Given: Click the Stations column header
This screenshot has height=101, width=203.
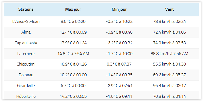Looking at the screenshot, I should coord(26,9).
